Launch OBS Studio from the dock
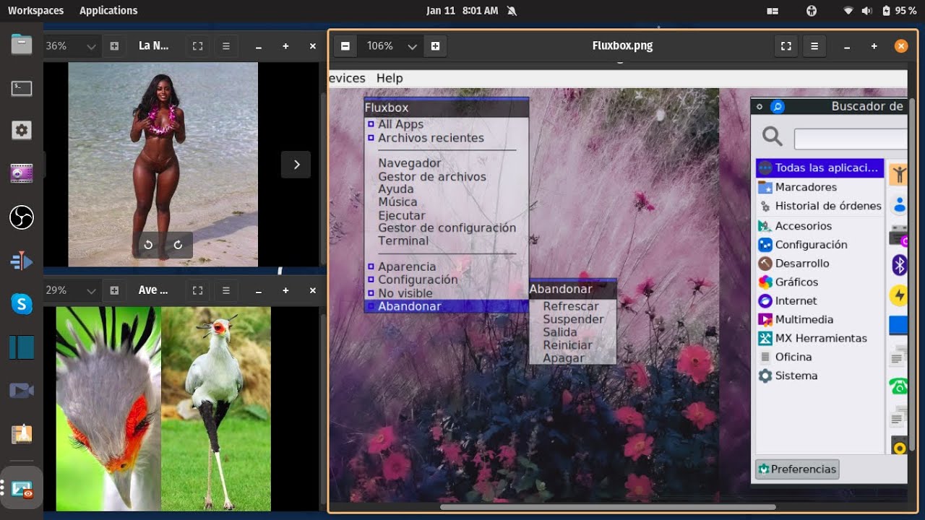925x520 pixels. (22, 217)
